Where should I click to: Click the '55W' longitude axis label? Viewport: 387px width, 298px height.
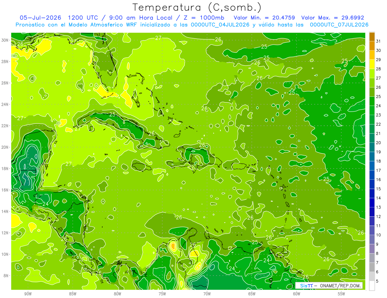coord(342,294)
